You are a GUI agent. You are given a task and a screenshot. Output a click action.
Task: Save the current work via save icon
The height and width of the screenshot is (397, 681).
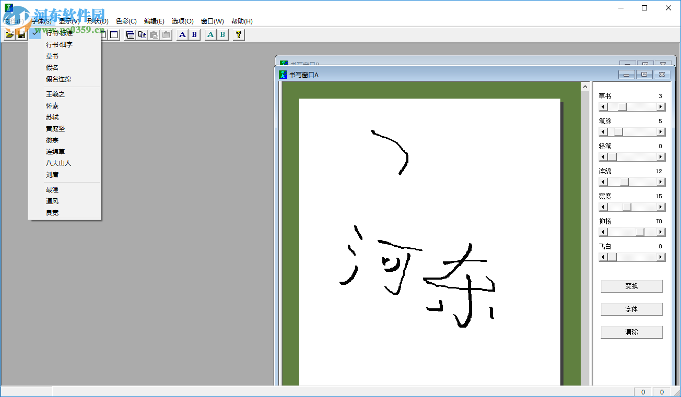click(21, 34)
